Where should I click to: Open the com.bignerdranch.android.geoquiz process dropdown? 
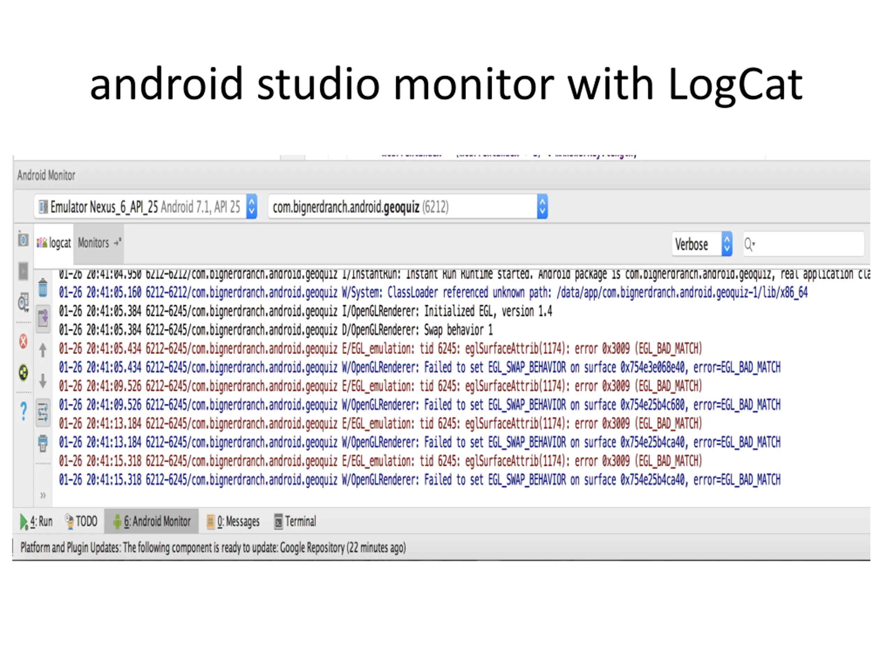point(408,207)
